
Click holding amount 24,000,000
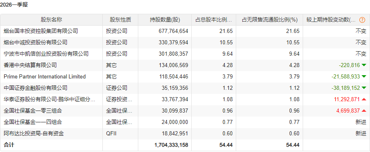(175, 122)
